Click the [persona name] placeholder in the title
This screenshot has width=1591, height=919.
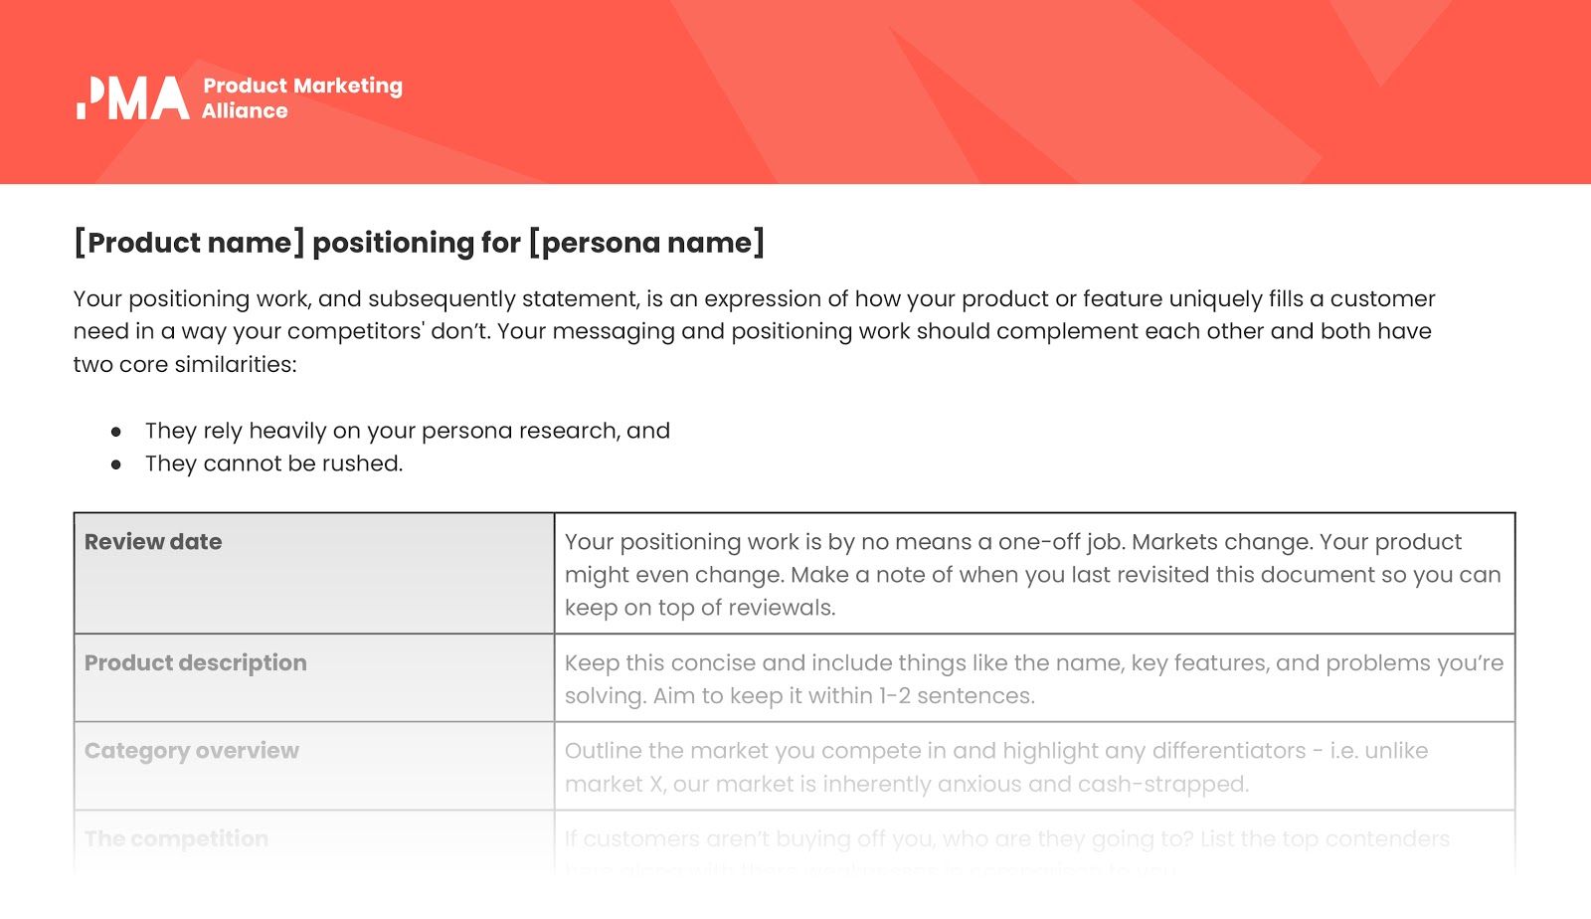click(x=646, y=242)
